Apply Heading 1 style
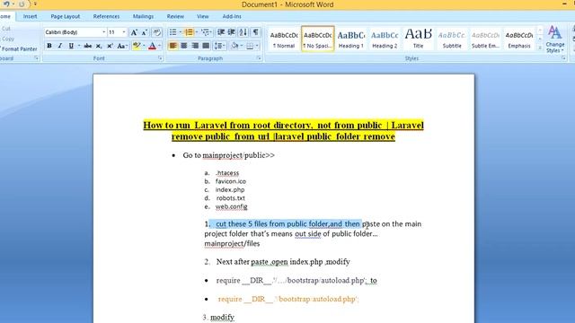This screenshot has height=323, width=575. (x=351, y=39)
